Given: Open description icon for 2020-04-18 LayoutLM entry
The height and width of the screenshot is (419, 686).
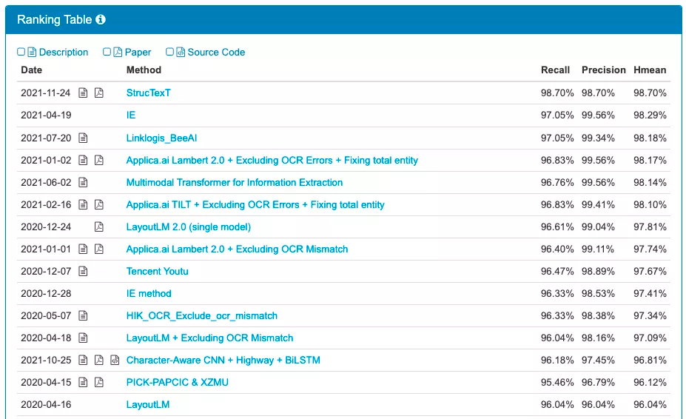Looking at the screenshot, I should click(x=83, y=338).
